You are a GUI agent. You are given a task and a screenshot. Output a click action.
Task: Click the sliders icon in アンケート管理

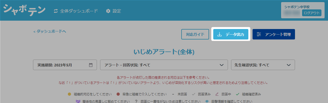click(x=259, y=34)
